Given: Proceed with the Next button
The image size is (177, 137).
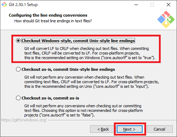Looking at the screenshot, I should [129, 129].
